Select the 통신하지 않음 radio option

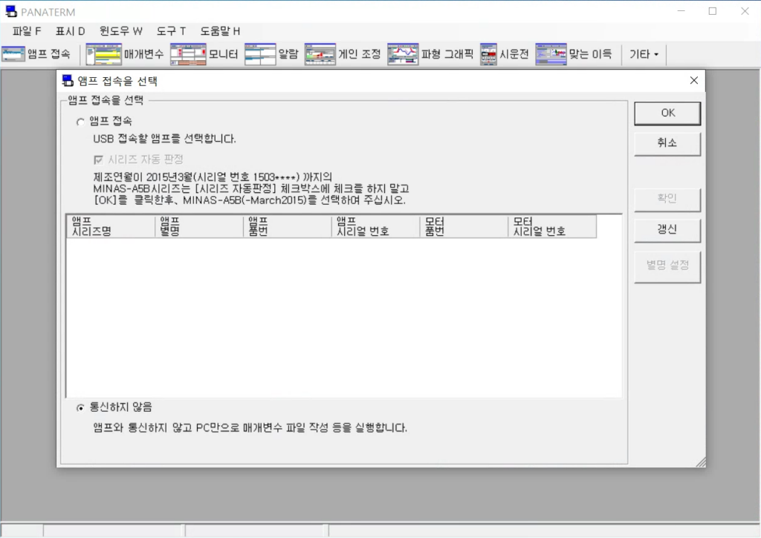(80, 407)
